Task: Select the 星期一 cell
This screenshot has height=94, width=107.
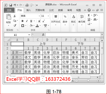Action: pos(17,53)
